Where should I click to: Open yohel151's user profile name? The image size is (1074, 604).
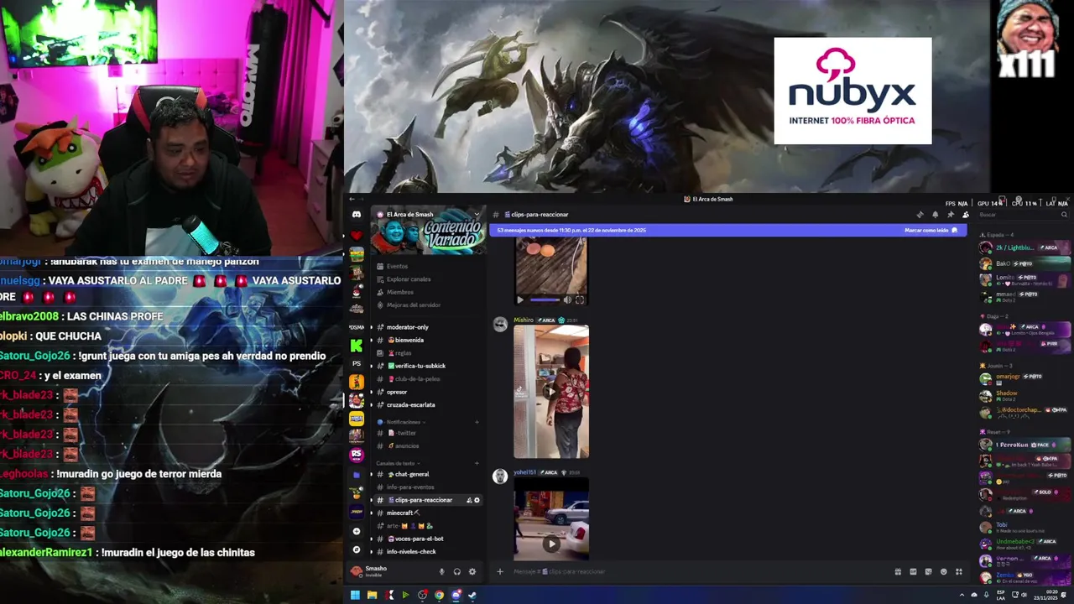point(524,472)
